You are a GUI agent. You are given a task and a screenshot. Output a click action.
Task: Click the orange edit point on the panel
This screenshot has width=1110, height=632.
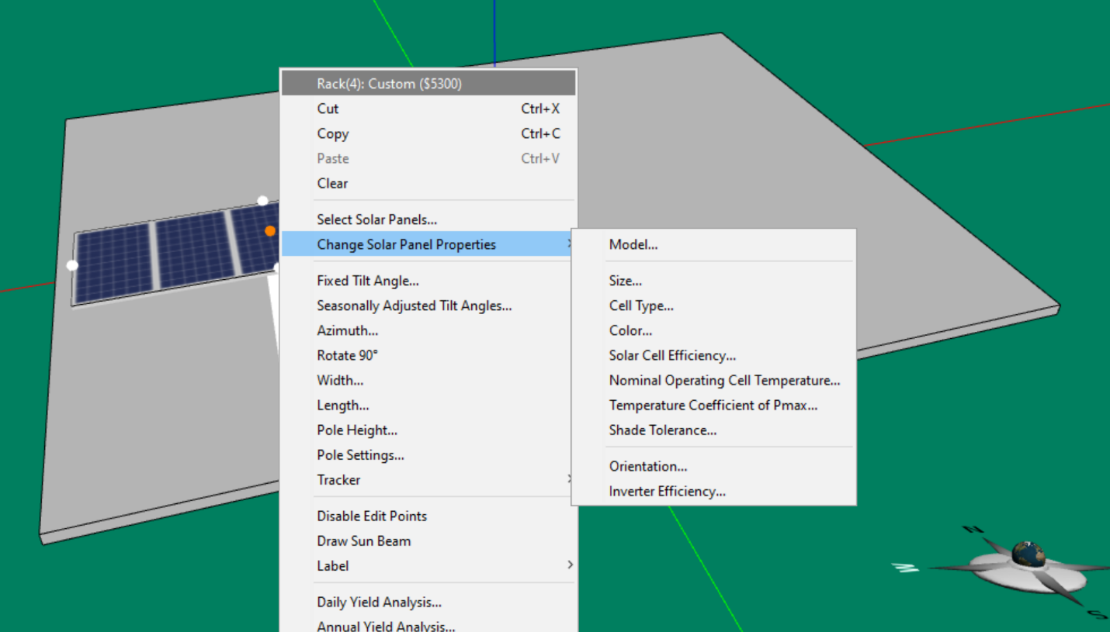click(x=269, y=230)
